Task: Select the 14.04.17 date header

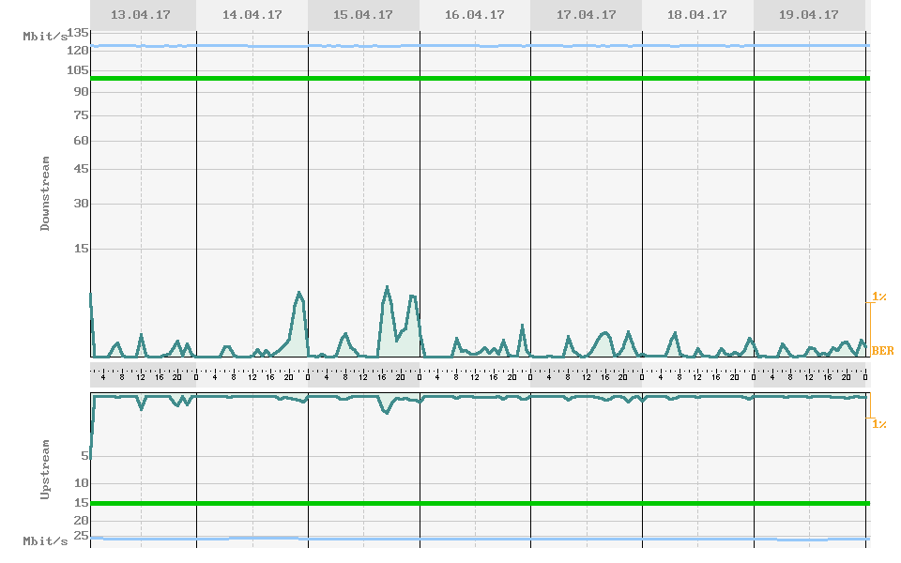Action: (x=252, y=15)
